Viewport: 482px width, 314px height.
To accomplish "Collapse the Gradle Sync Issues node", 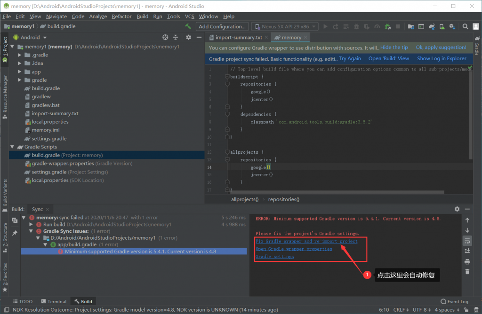I will point(31,231).
